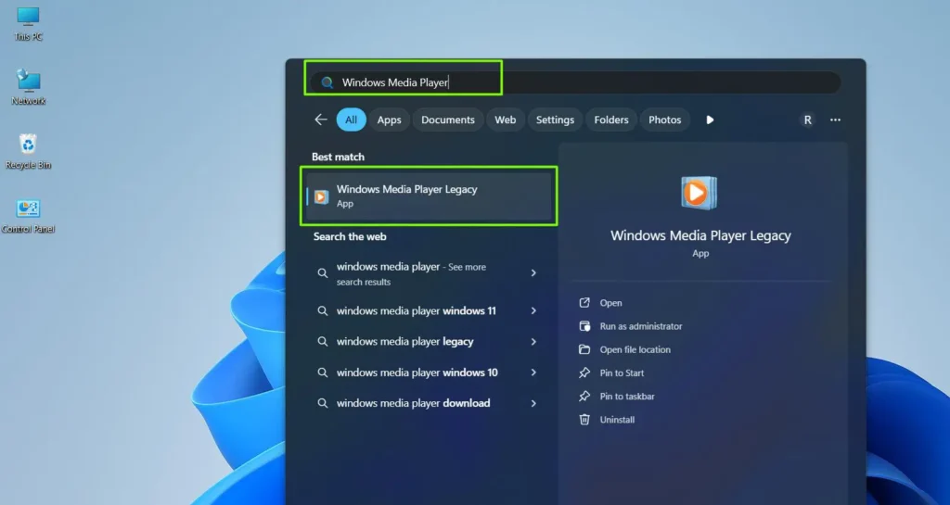The image size is (950, 505).
Task: Click the search magnifier icon in search box
Action: click(327, 82)
